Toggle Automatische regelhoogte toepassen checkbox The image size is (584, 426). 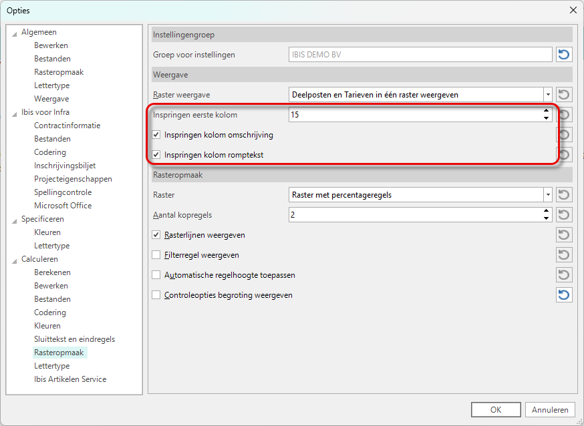(156, 275)
